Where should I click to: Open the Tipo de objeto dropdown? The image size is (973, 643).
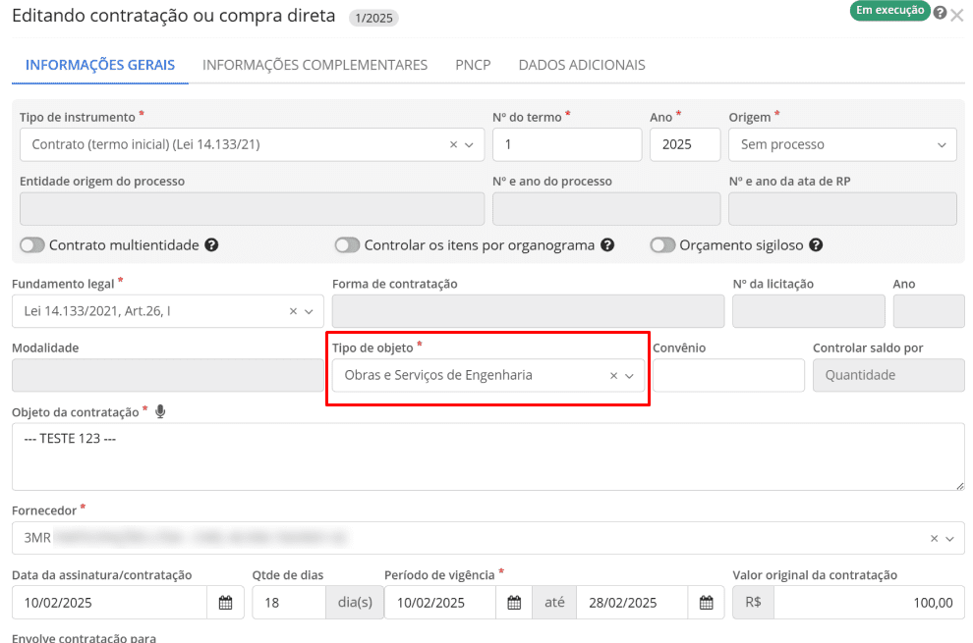(630, 375)
